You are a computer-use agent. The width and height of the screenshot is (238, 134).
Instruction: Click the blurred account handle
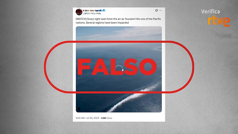pos(92,13)
